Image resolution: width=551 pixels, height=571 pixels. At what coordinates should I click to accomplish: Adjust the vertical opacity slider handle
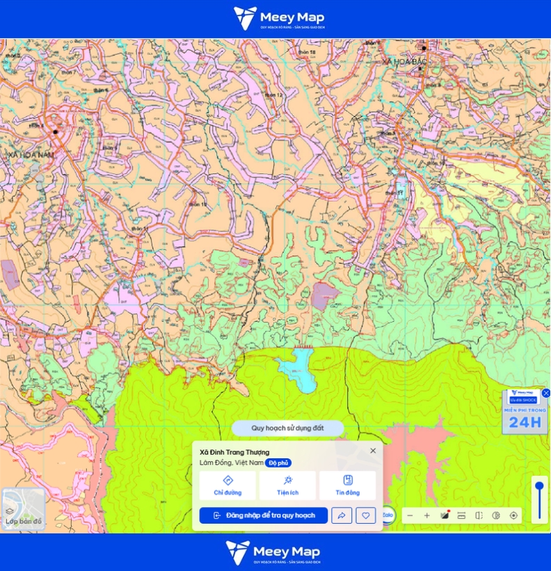click(x=539, y=486)
